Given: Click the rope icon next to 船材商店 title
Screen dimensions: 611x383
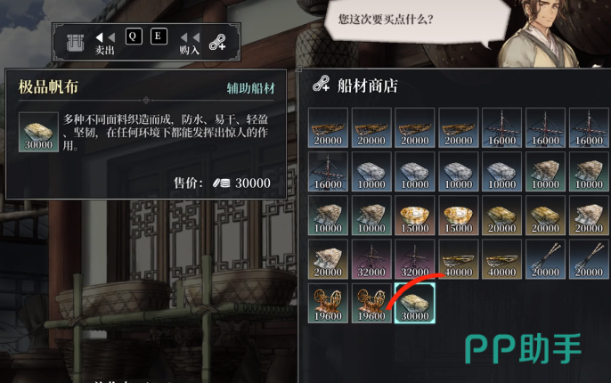Looking at the screenshot, I should [321, 84].
